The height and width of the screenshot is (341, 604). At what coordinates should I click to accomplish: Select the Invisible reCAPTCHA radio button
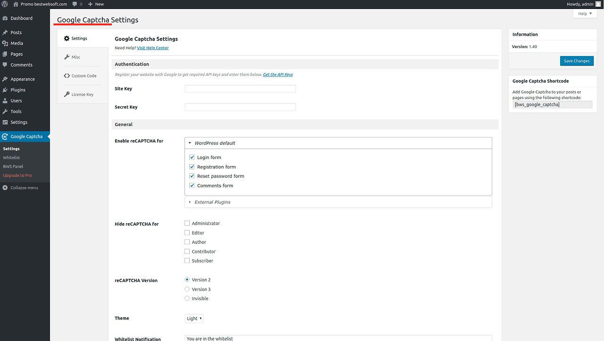[x=187, y=299]
